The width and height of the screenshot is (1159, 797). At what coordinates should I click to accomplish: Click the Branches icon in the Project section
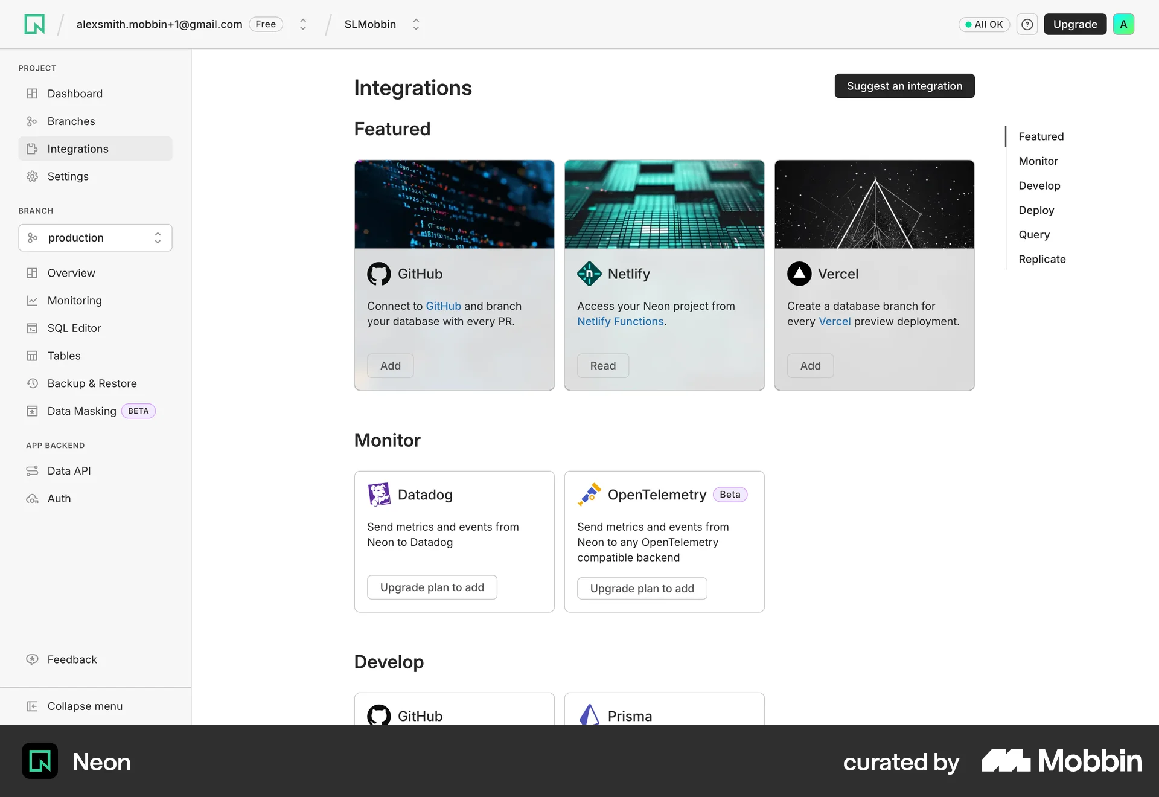coord(32,121)
